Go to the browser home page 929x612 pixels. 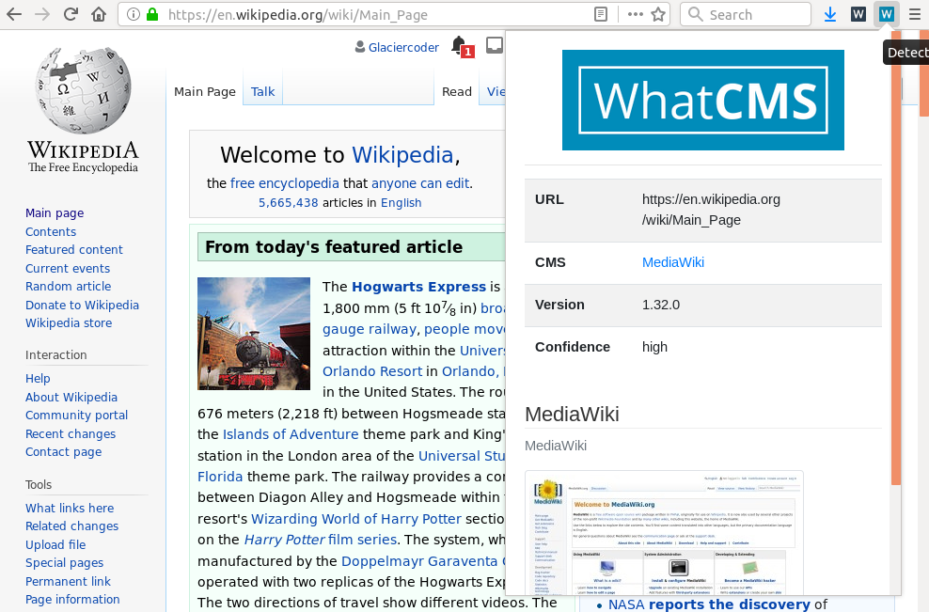[99, 14]
